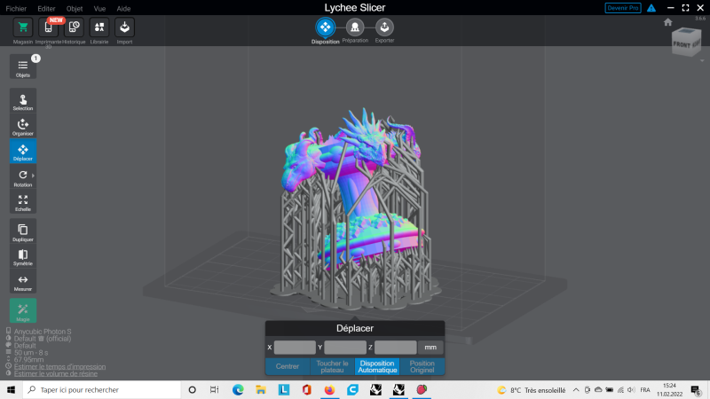Click the Centrer button
Screen dimensions: 710x399
click(x=287, y=366)
